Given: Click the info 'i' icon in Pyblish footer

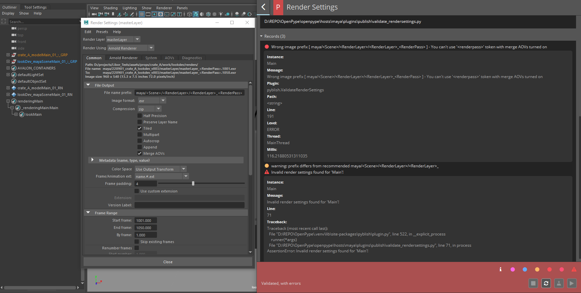Looking at the screenshot, I should (x=500, y=270).
